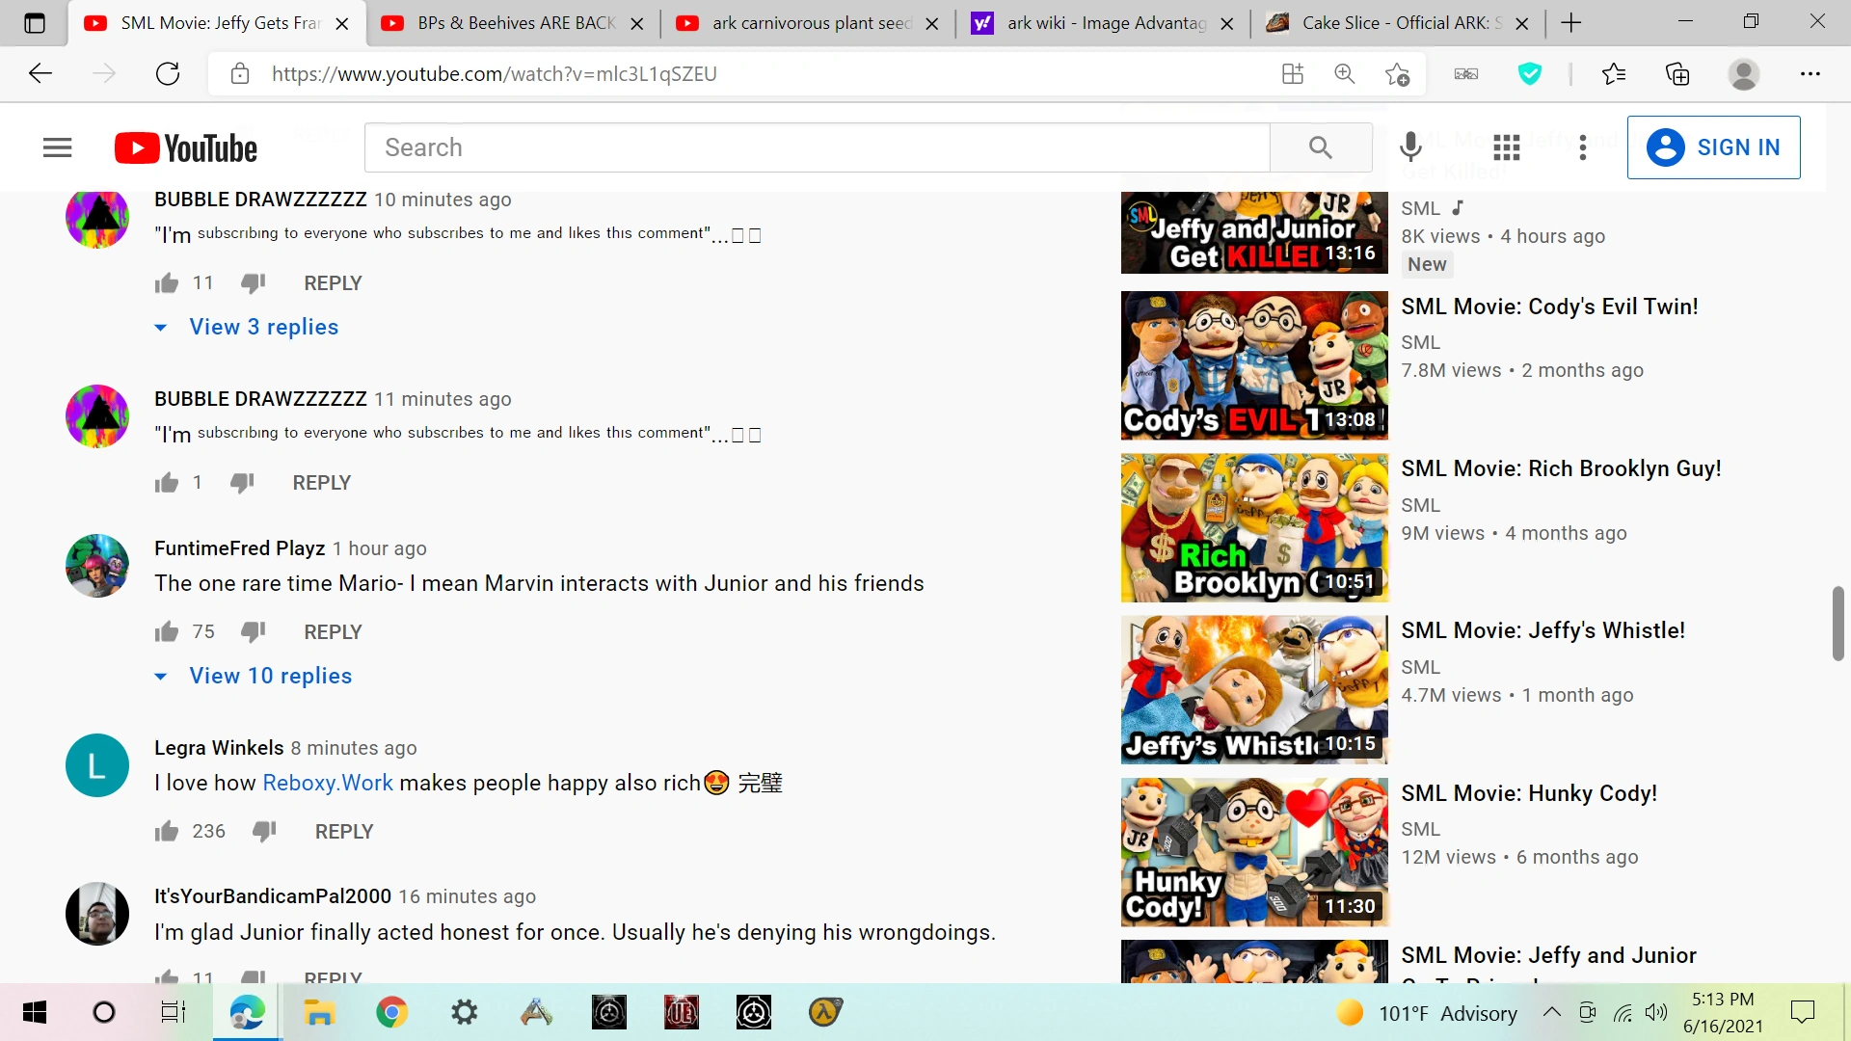Open the browser Settings and more menu
1851x1041 pixels.
pyautogui.click(x=1811, y=73)
